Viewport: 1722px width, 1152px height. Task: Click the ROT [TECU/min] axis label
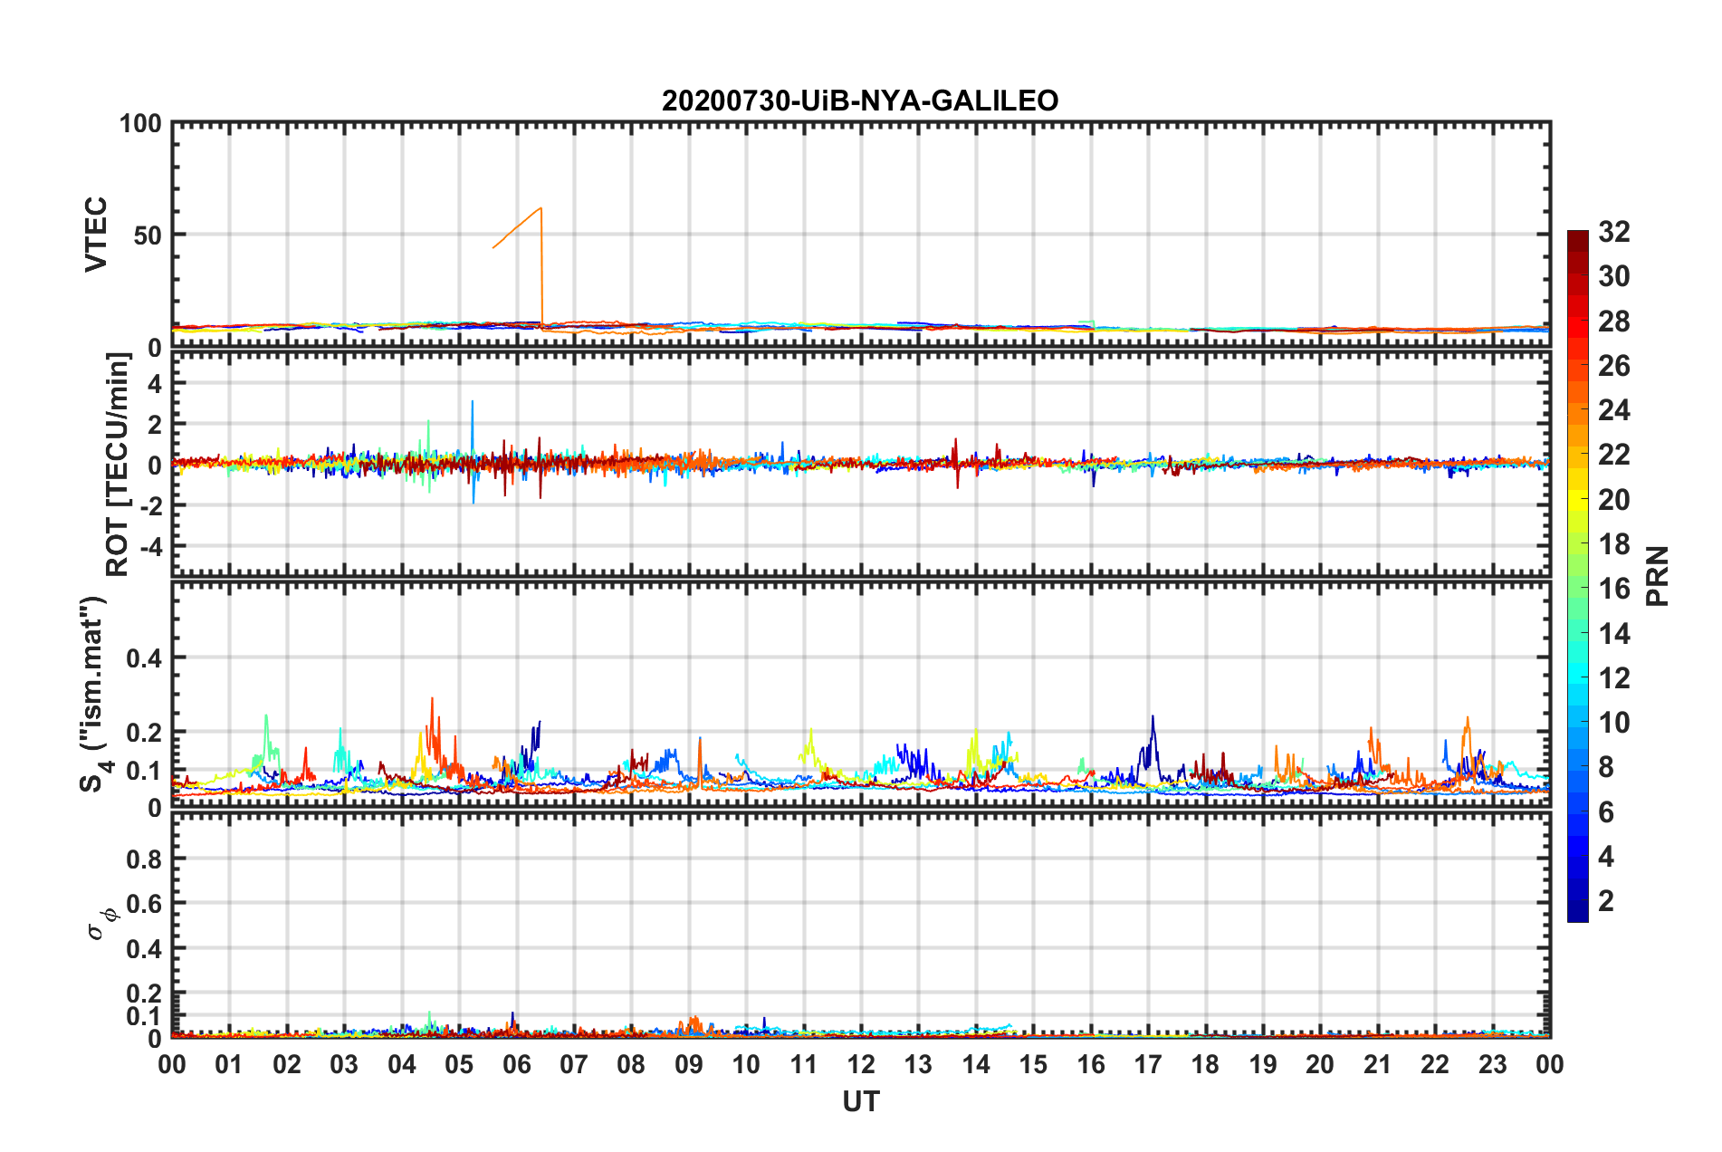118,465
